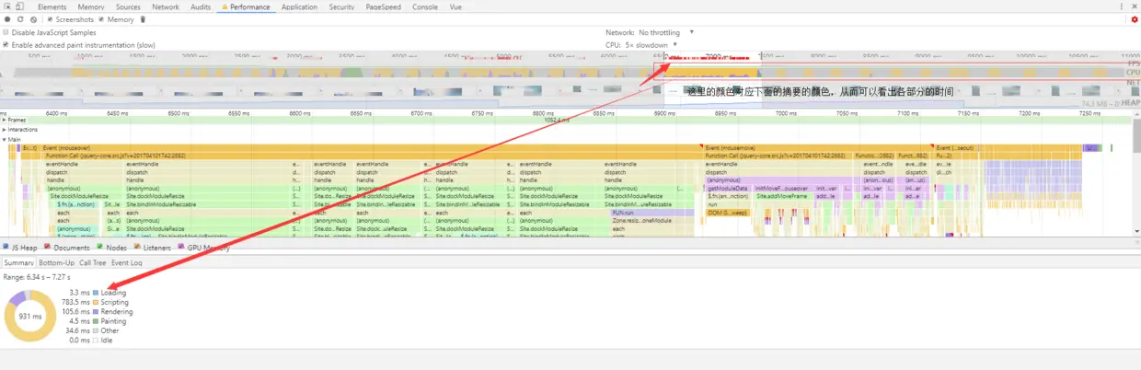The width and height of the screenshot is (1141, 370).
Task: Click the reload and profile icon
Action: click(x=20, y=19)
